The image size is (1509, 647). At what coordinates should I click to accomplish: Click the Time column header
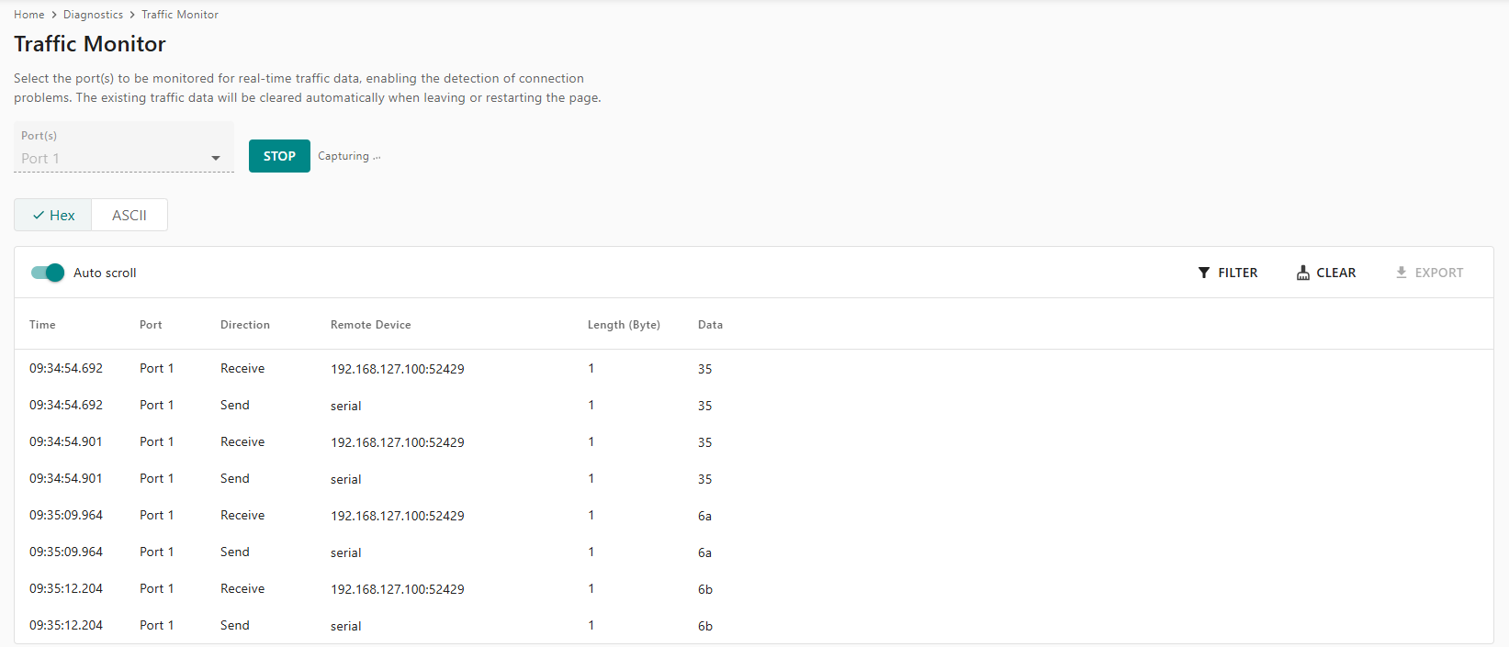click(x=42, y=325)
